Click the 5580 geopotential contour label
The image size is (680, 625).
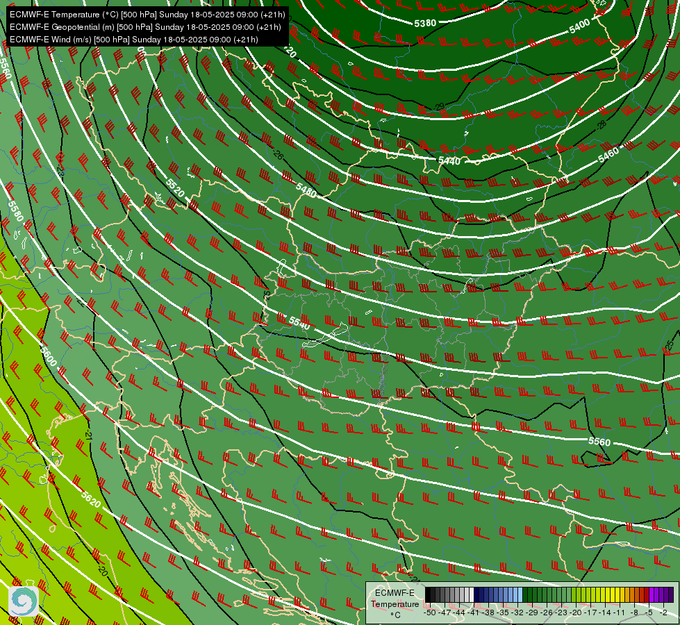15,210
